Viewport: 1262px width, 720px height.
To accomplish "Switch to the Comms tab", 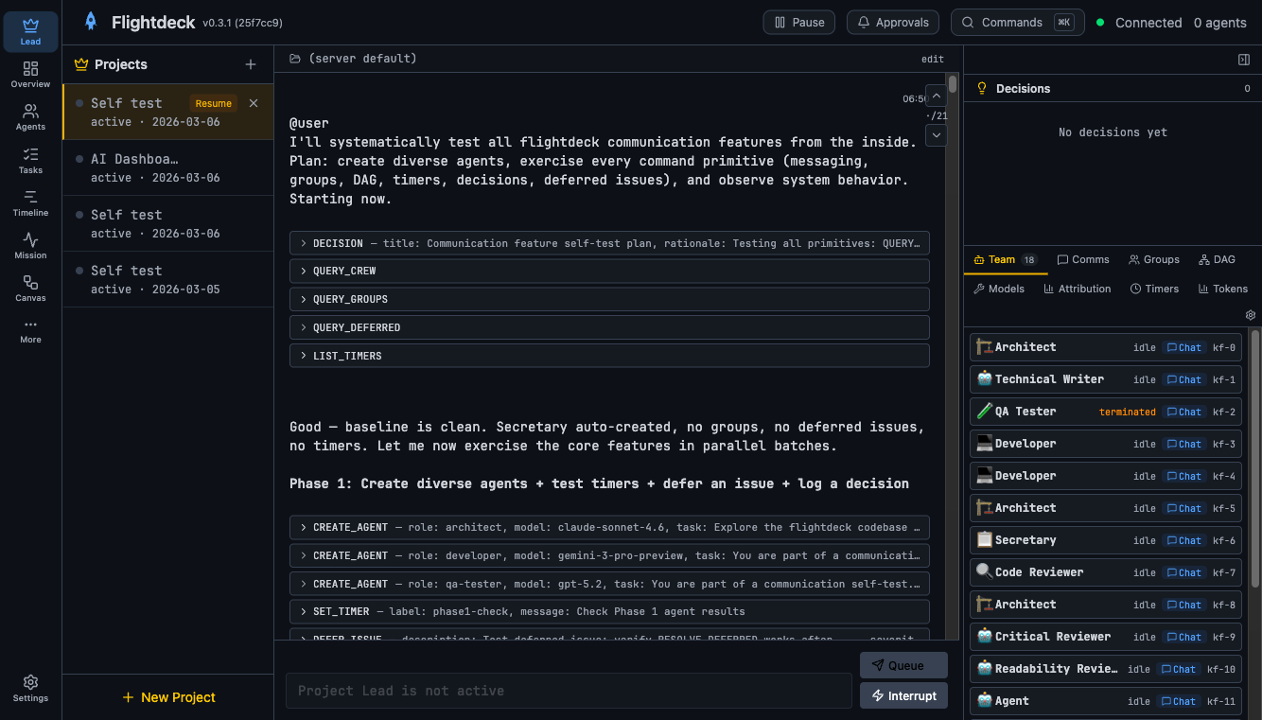I will (1083, 258).
